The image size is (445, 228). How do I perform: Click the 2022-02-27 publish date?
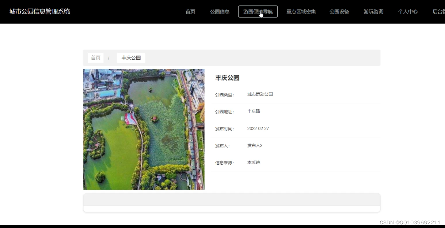coord(258,129)
